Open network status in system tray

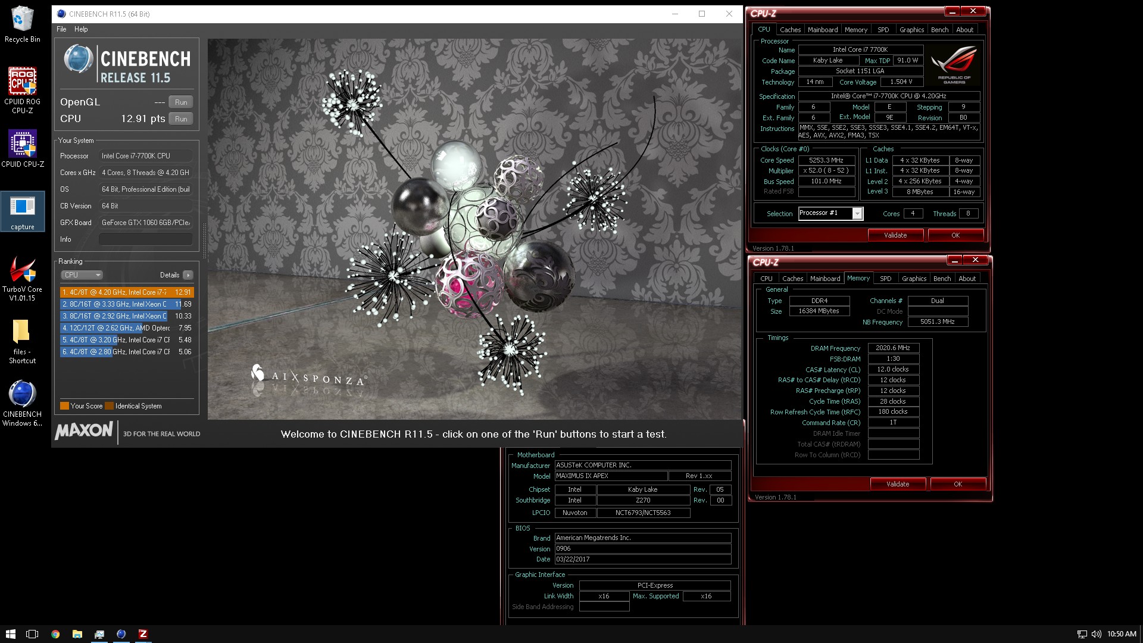tap(1082, 634)
